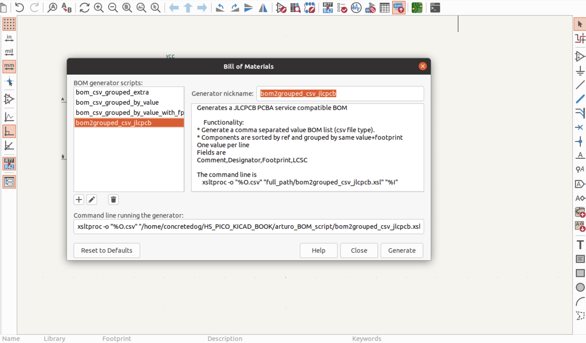
Task: Click the edit generator pencil icon
Action: click(92, 200)
